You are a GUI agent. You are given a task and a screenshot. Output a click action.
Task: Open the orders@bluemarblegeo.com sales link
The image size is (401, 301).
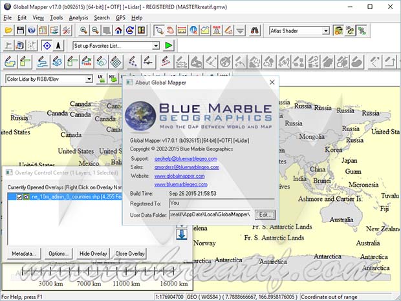(x=187, y=167)
